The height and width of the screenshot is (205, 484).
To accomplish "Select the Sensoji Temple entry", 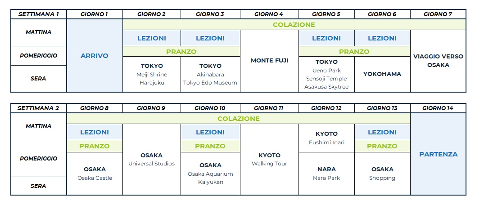I will 326,79.
